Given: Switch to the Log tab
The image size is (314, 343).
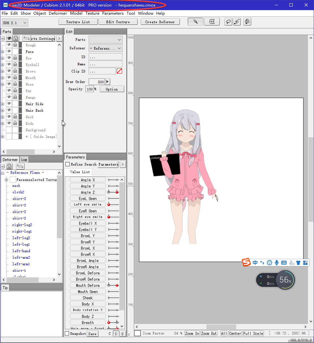Looking at the screenshot, I should point(24,160).
